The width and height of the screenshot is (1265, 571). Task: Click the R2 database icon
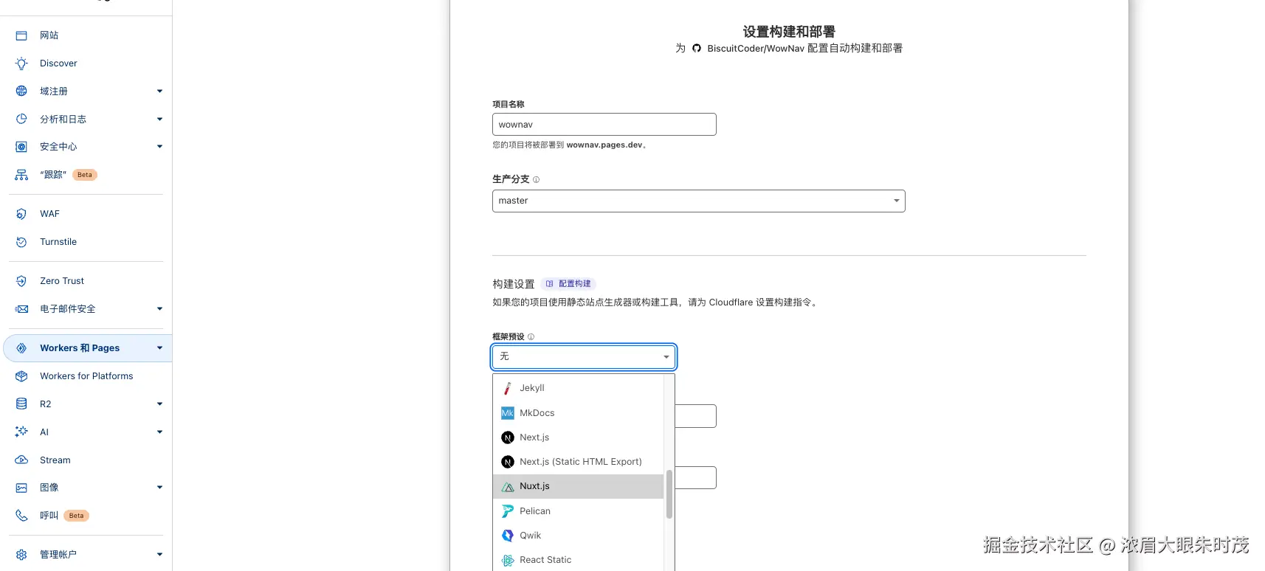point(21,404)
